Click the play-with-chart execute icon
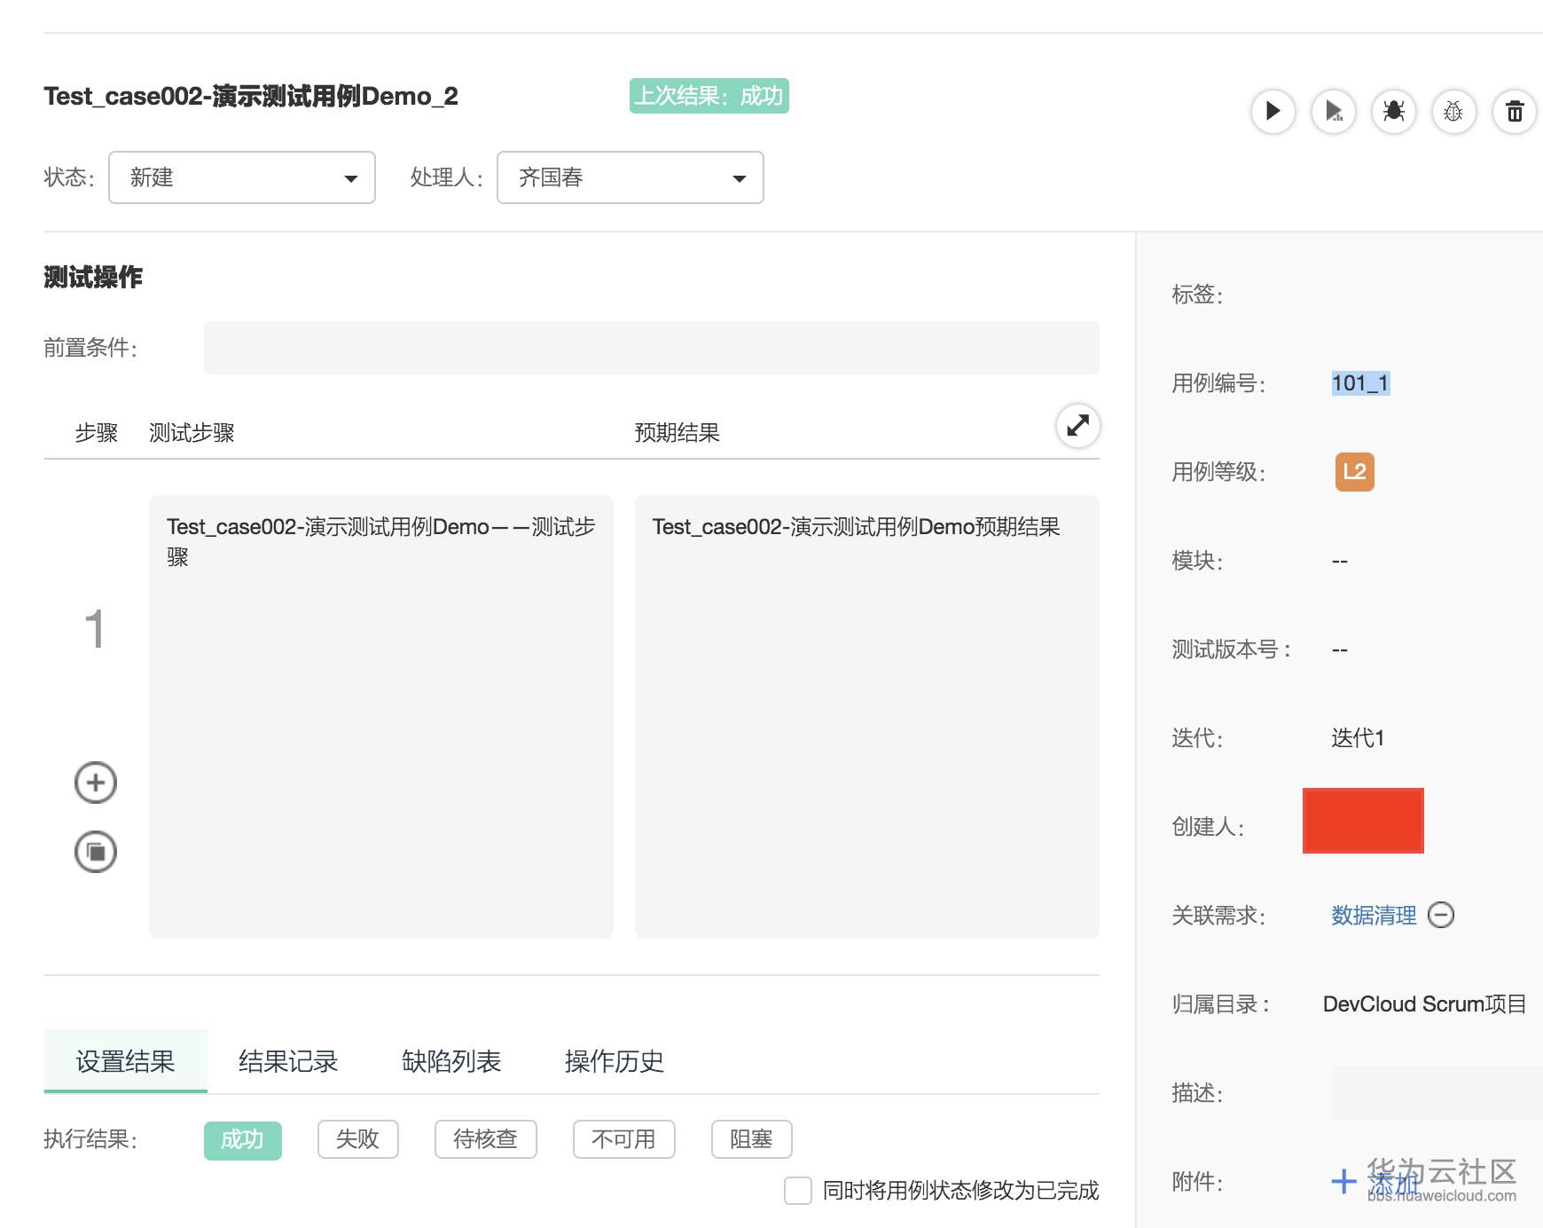Image resolution: width=1543 pixels, height=1228 pixels. coord(1334,111)
